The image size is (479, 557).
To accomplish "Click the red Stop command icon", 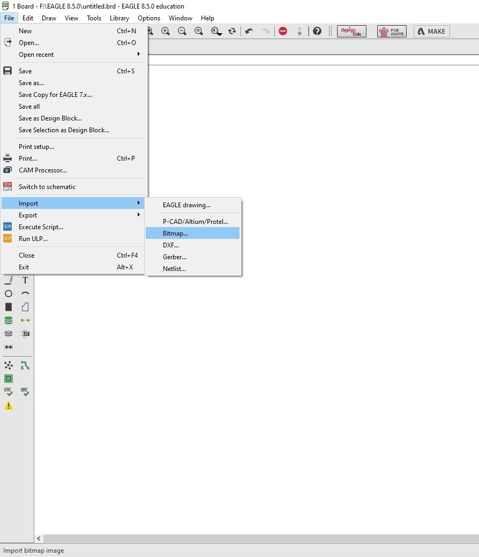I will tap(283, 31).
